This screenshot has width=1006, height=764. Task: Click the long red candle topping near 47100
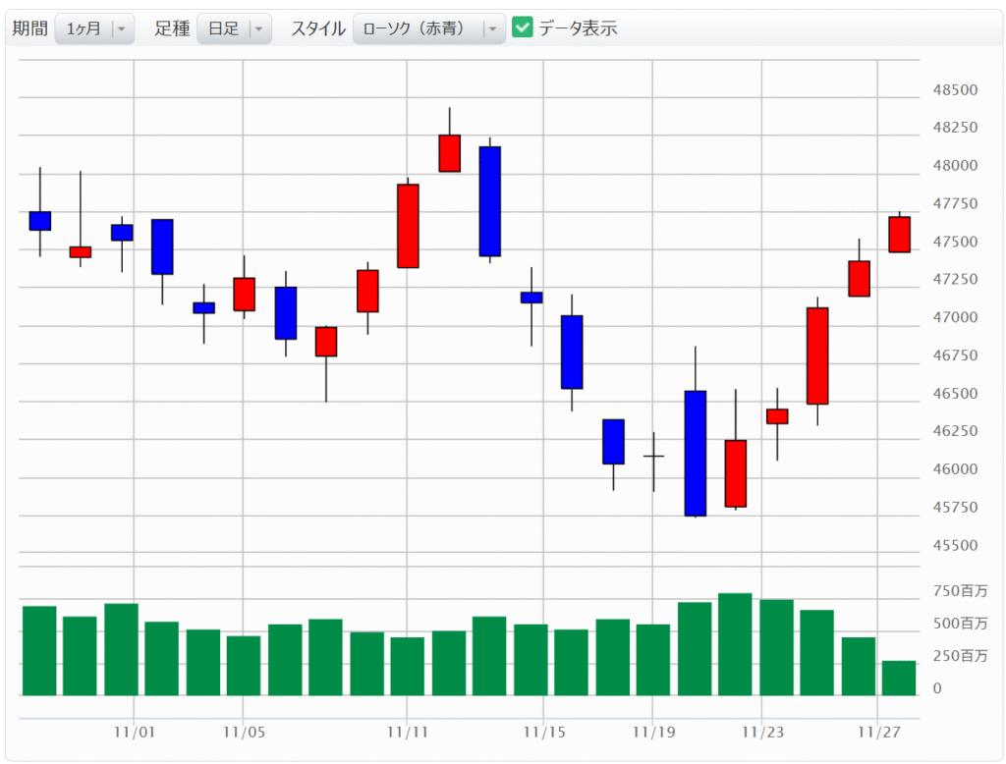tap(817, 355)
